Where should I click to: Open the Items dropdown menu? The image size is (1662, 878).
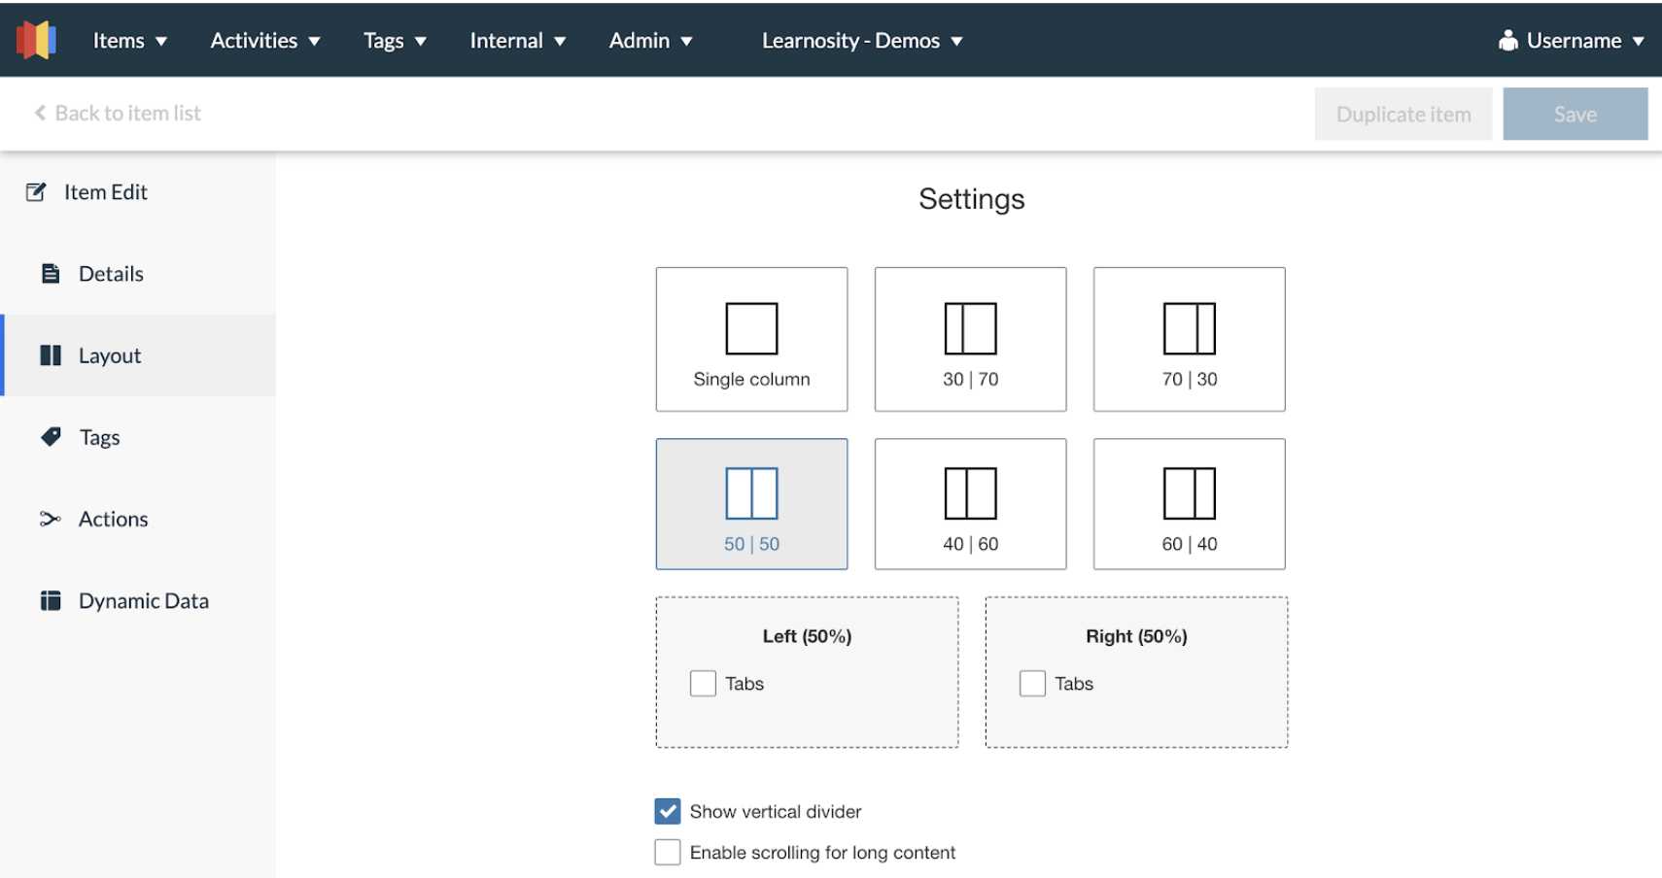130,40
